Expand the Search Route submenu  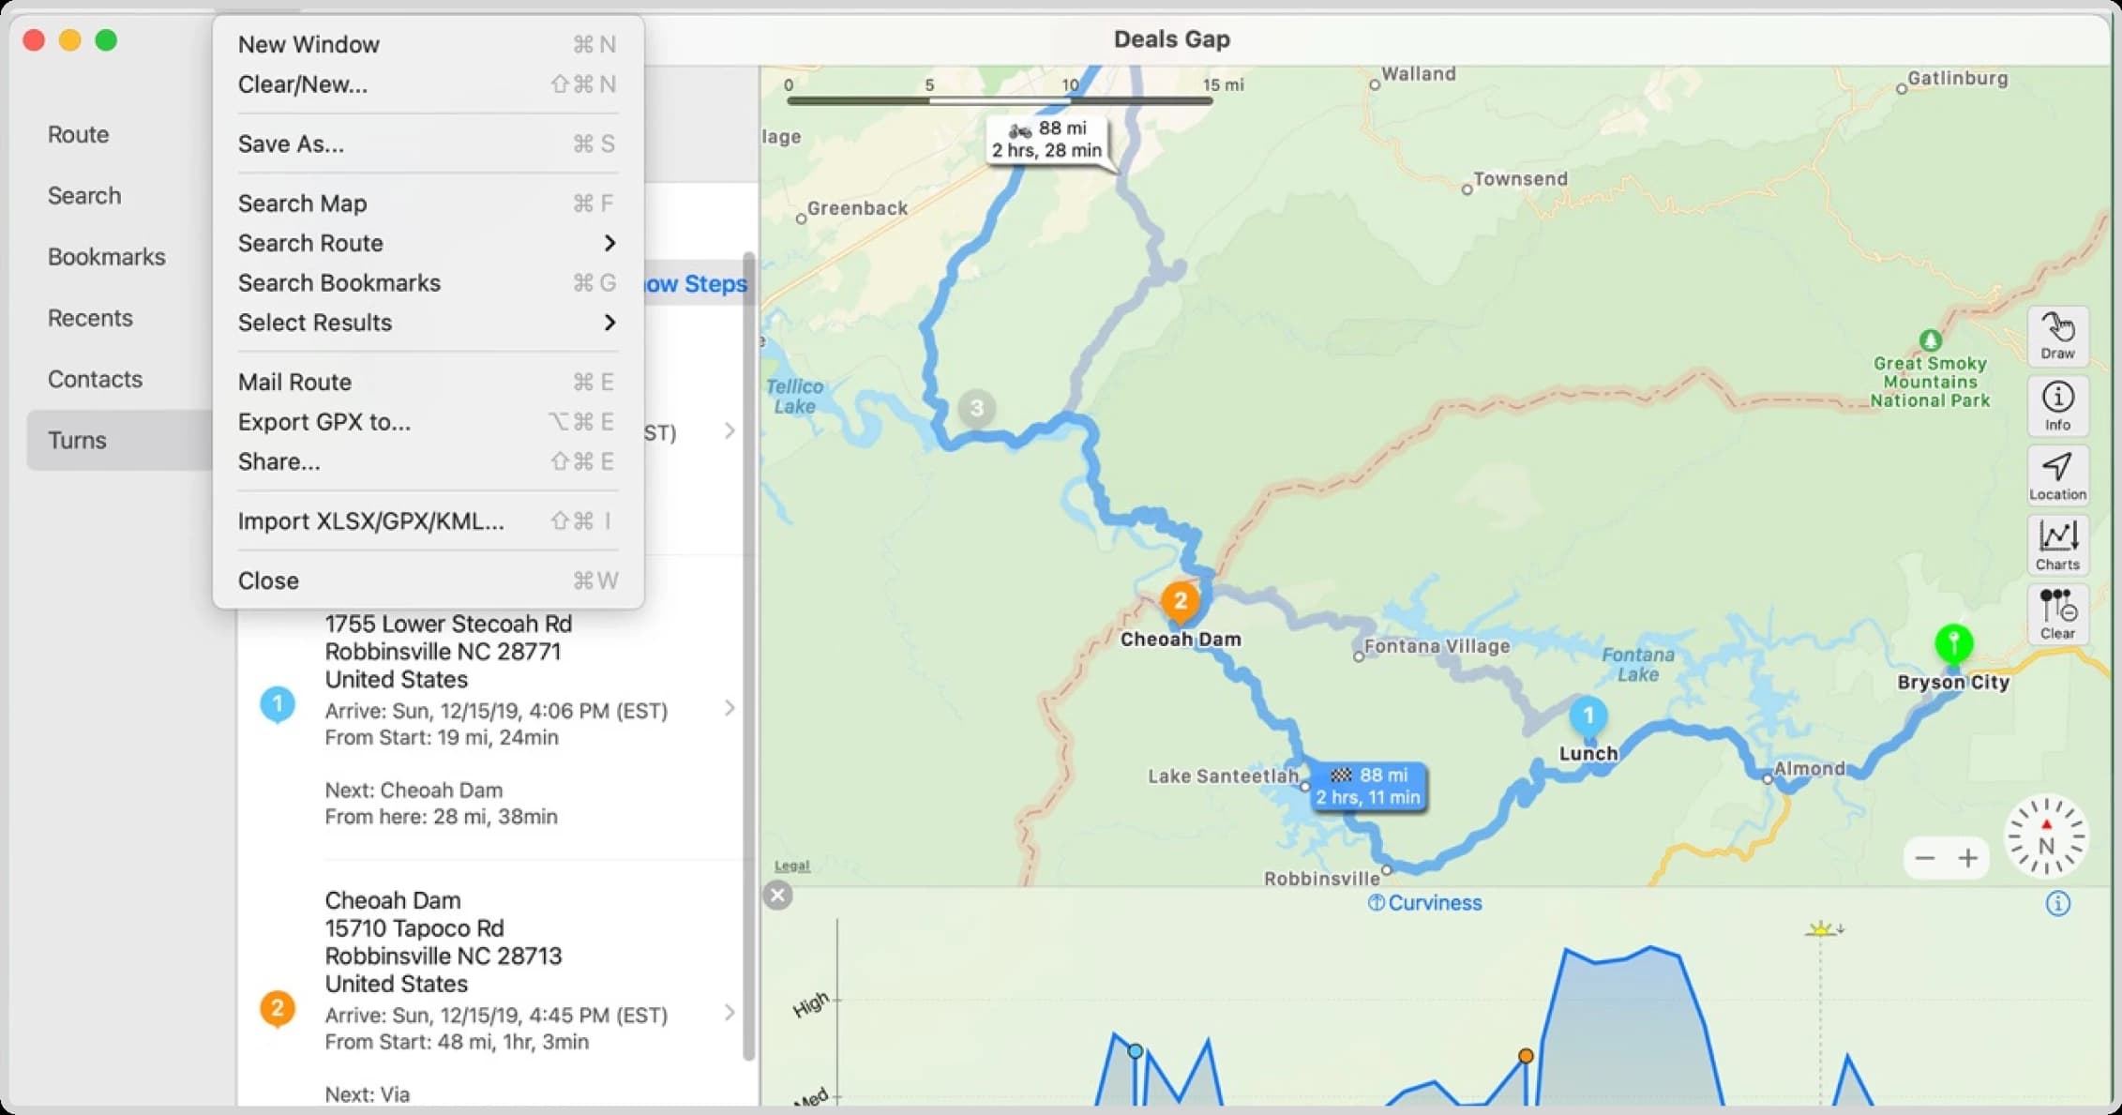pos(428,243)
